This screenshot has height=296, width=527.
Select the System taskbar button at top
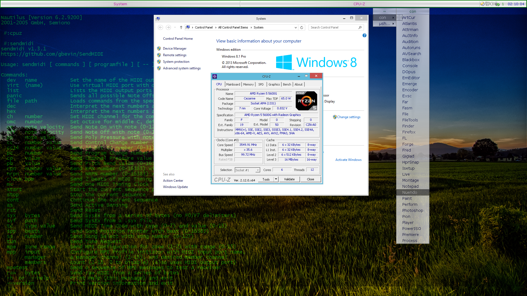[x=120, y=4]
